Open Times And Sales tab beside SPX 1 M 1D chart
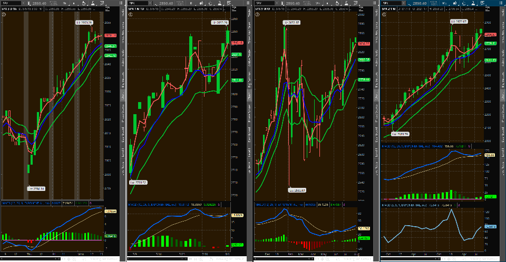 pos(249,33)
